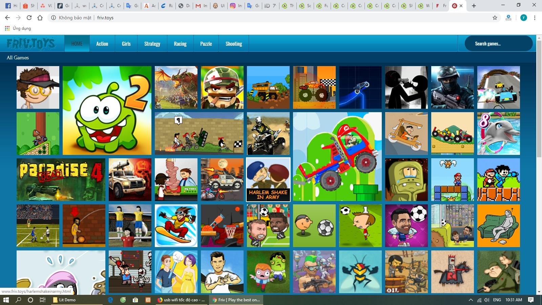This screenshot has width=542, height=305.
Task: Click the browser back arrow
Action: (7, 18)
